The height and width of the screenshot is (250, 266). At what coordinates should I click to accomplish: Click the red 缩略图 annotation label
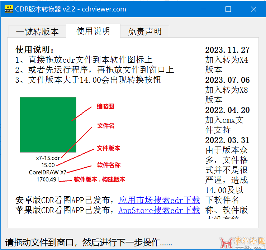click(x=105, y=106)
